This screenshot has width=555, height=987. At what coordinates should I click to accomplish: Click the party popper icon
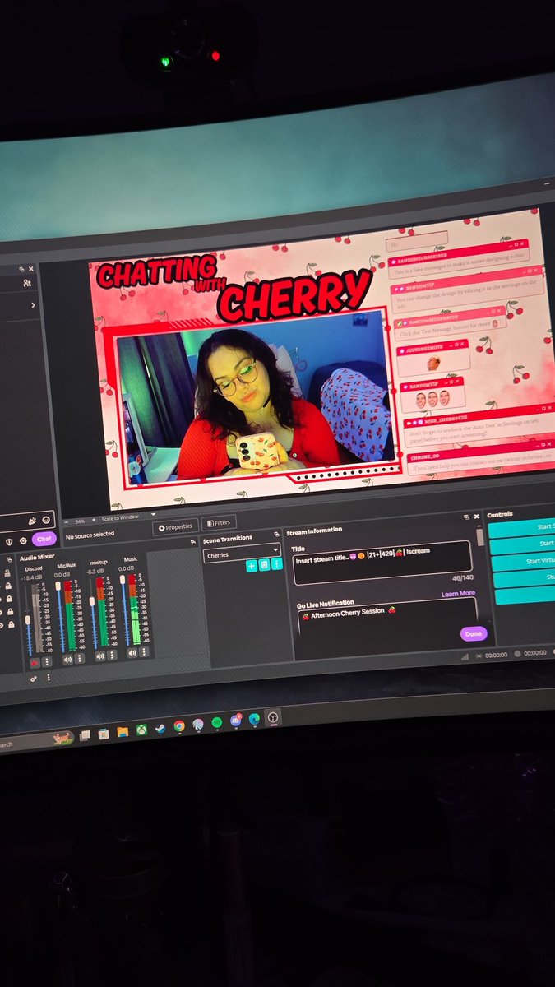32,521
